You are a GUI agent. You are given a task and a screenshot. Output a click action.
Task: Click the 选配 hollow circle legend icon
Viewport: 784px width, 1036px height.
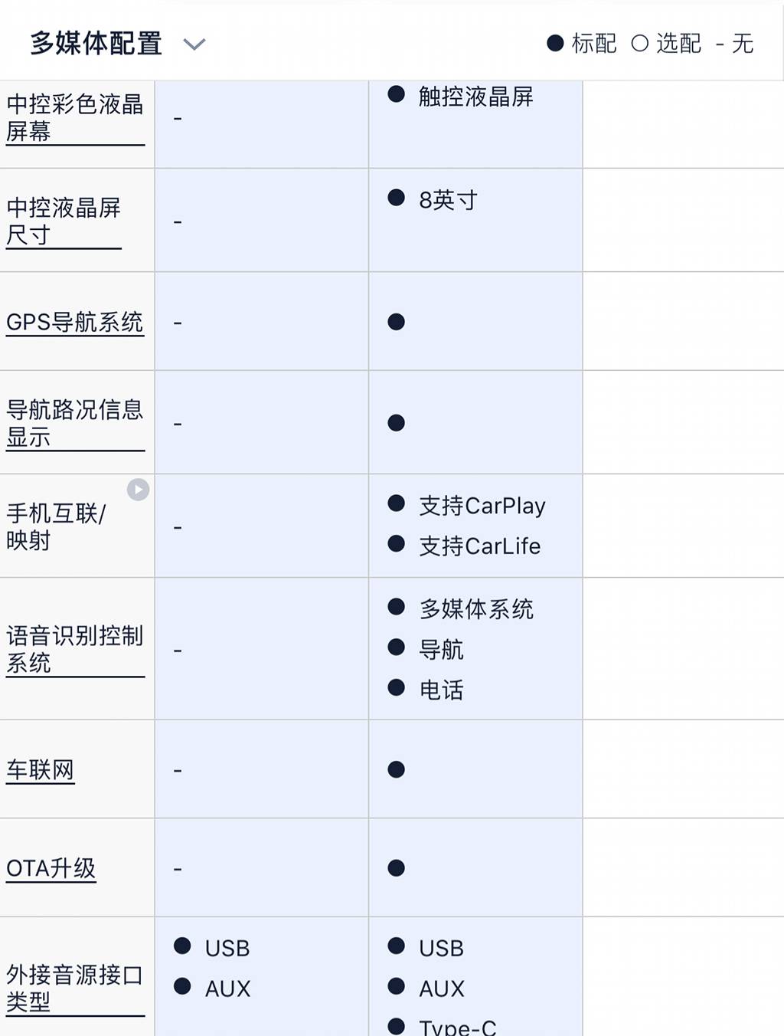click(x=639, y=44)
